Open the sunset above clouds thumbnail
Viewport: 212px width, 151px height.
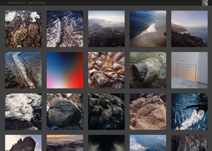[x=65, y=143]
